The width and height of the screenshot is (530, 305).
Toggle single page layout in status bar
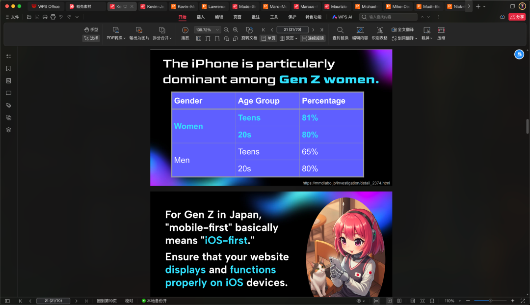(x=389, y=301)
